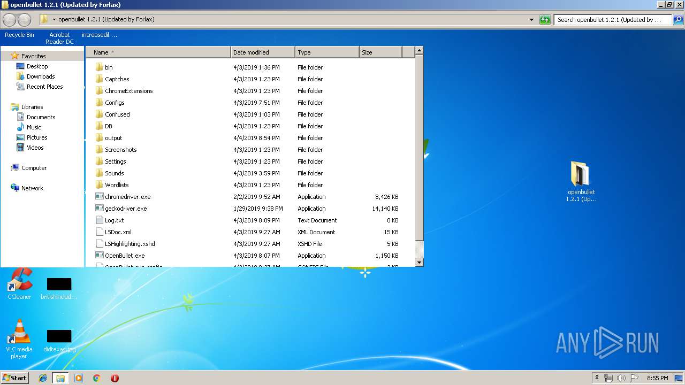Select the Confused folder icon
Viewport: 685px width, 385px height.
point(99,114)
